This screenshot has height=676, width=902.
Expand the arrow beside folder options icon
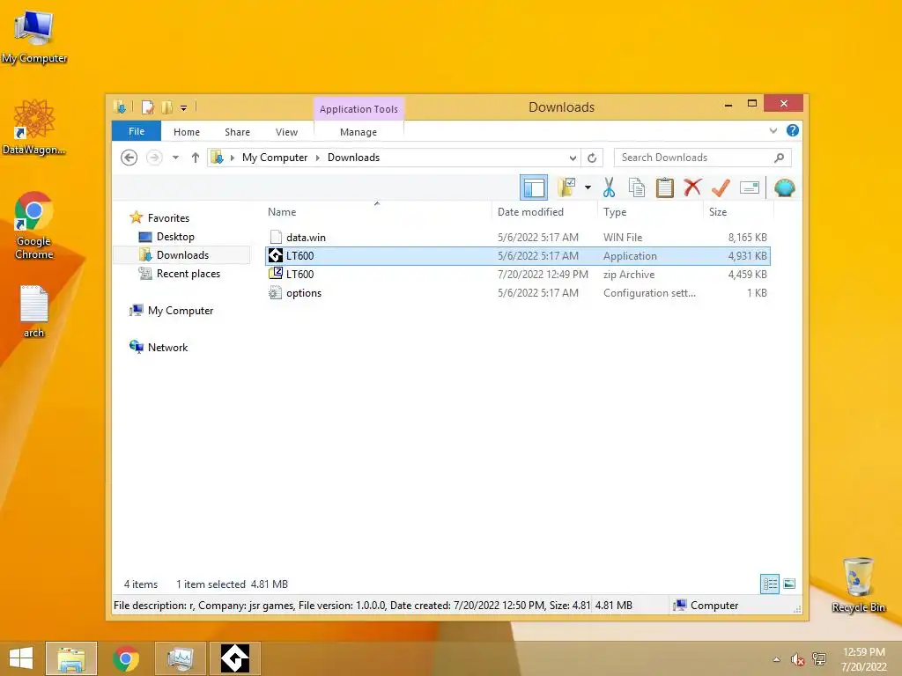point(588,187)
